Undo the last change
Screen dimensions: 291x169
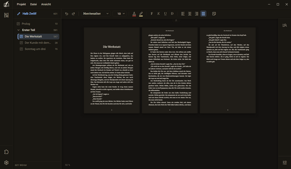67,13
